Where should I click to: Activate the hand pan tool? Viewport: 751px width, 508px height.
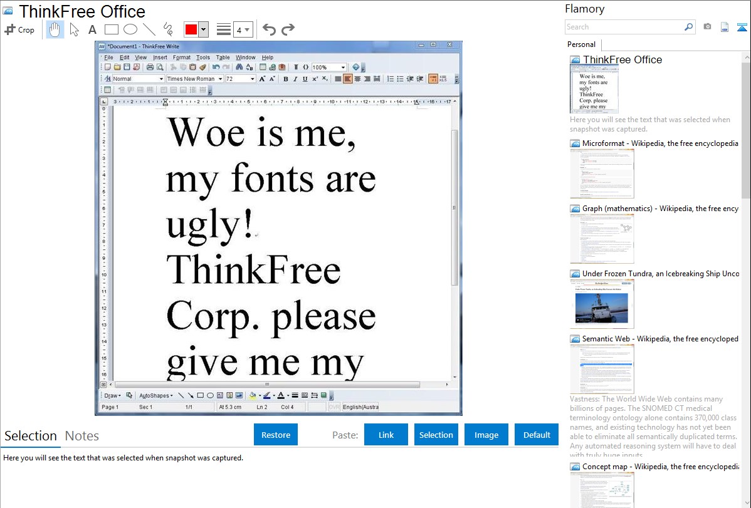pos(55,29)
